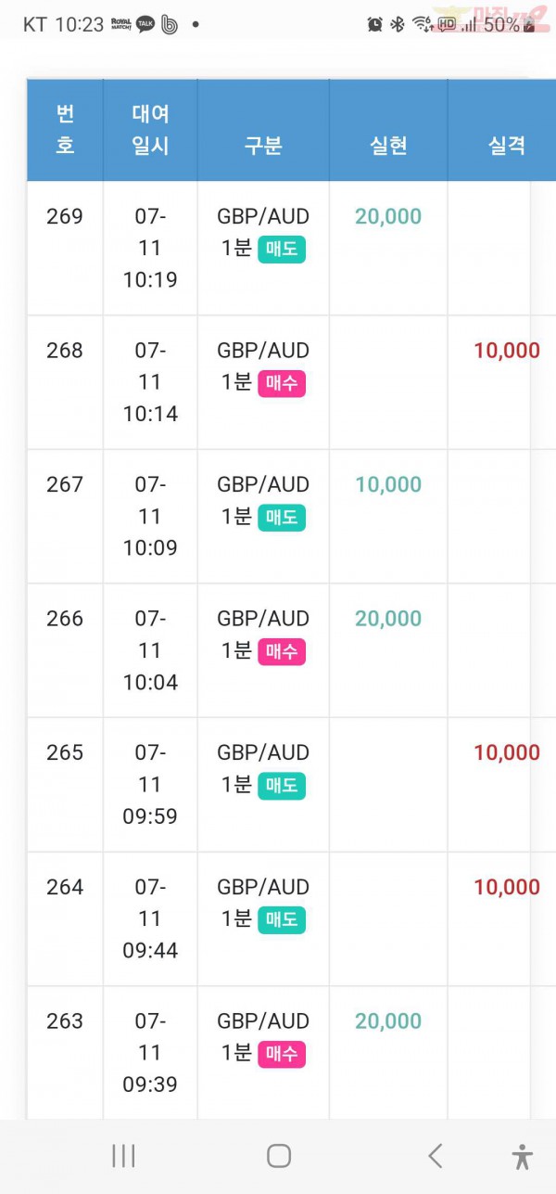Click the 매수 badge in row 268
Viewport: 556px width, 1194px height.
tap(282, 383)
